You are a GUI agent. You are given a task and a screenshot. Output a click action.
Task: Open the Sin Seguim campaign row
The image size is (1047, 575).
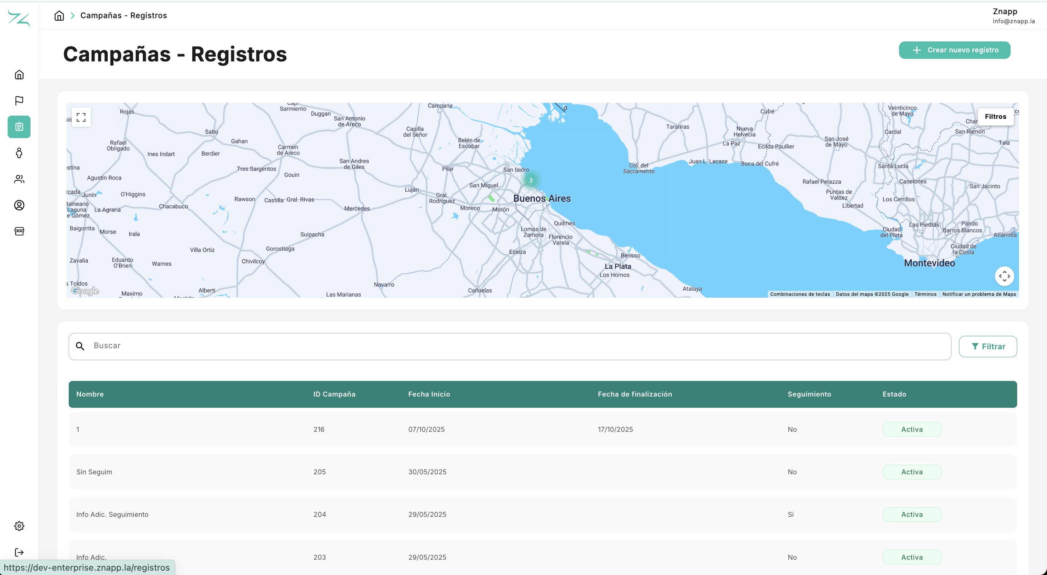point(94,472)
